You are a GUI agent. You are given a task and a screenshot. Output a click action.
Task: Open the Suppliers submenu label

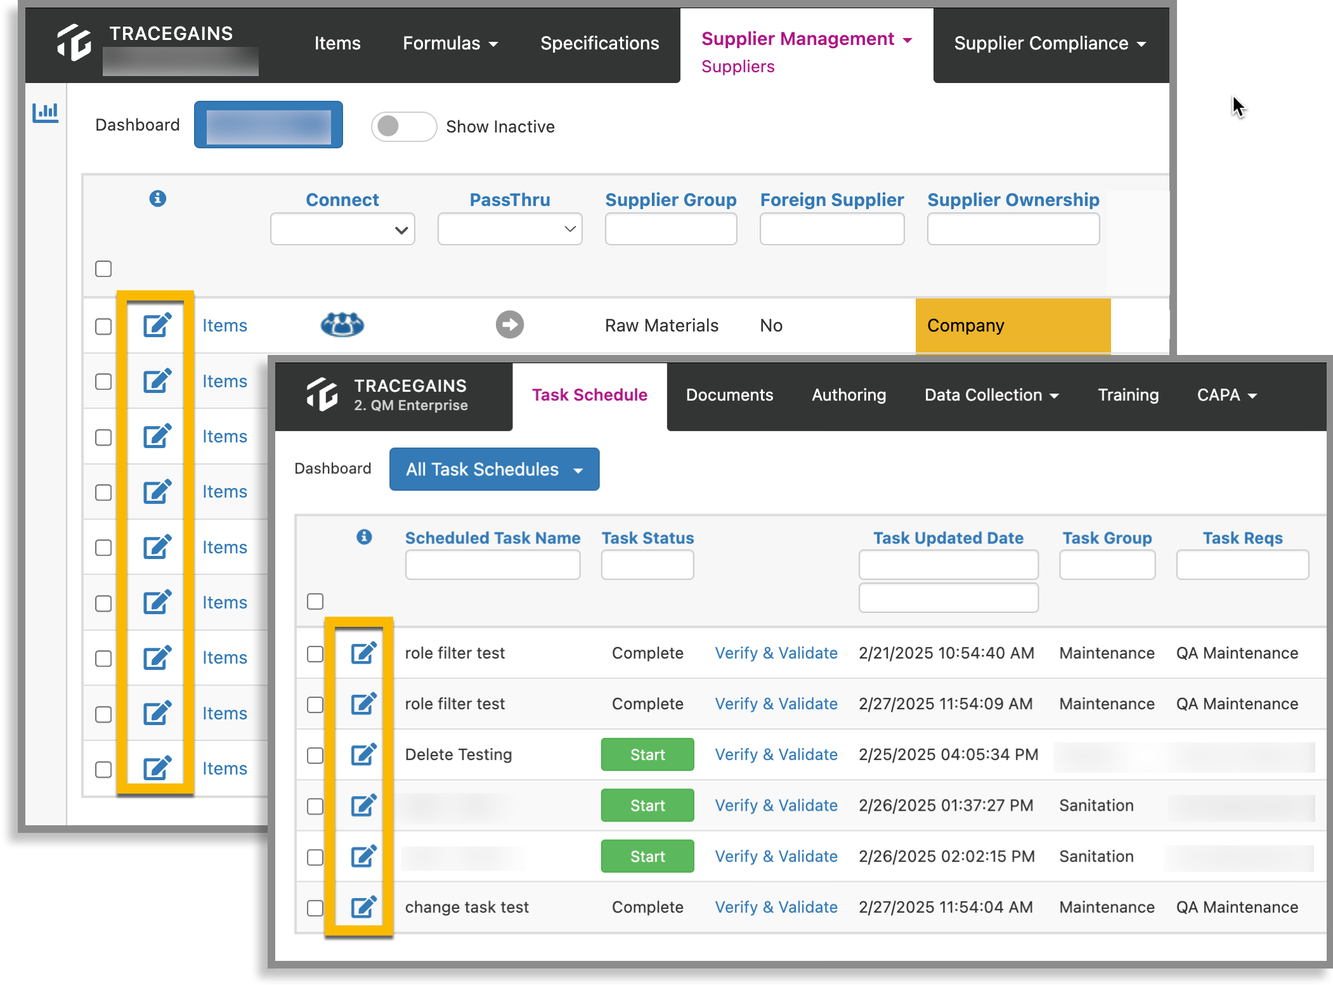(738, 67)
